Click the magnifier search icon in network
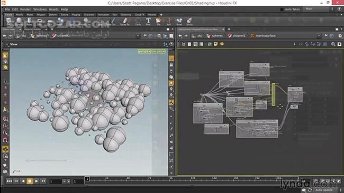Image resolution: width=344 pixels, height=193 pixels. click(333, 44)
